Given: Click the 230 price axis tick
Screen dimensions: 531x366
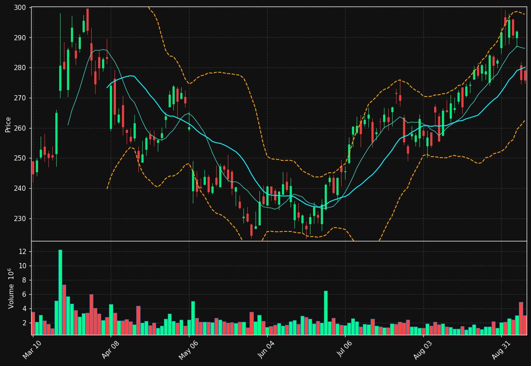Looking at the screenshot, I should 19,219.
